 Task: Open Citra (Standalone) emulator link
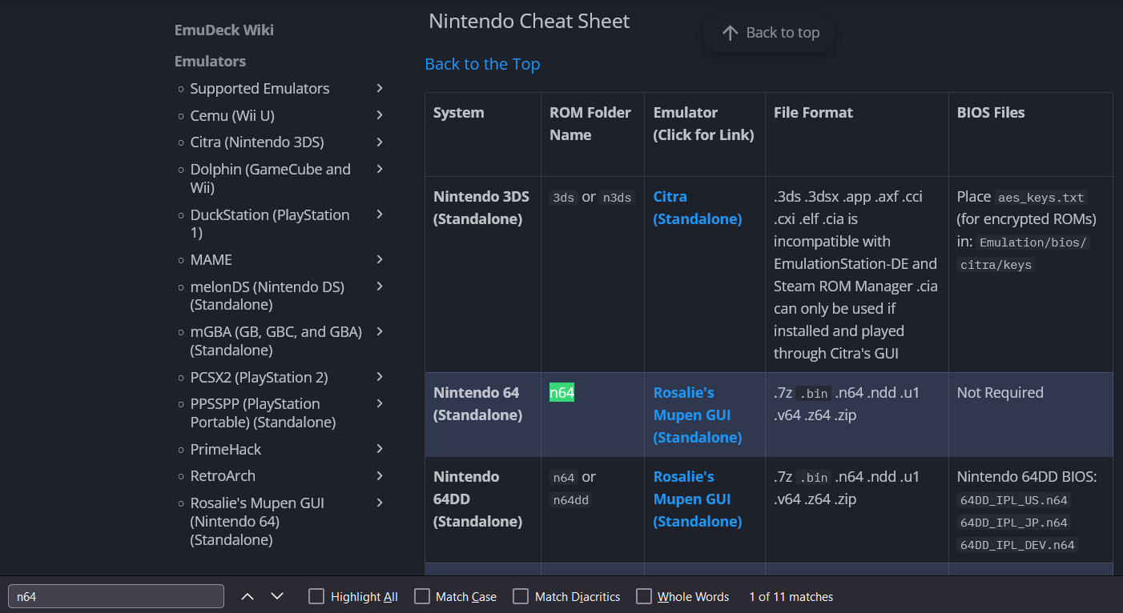[698, 207]
